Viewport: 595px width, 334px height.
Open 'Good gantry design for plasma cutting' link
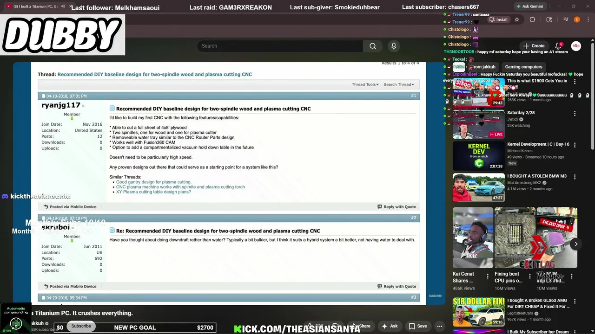[153, 182]
